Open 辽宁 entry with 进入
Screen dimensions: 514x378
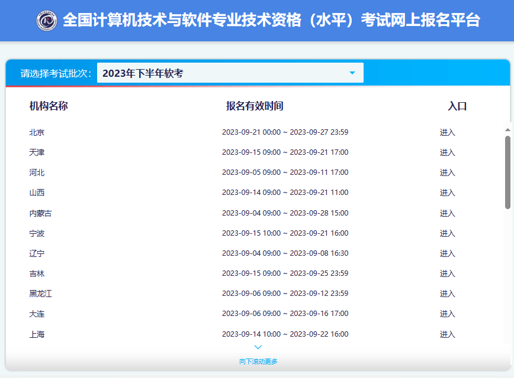(x=446, y=253)
